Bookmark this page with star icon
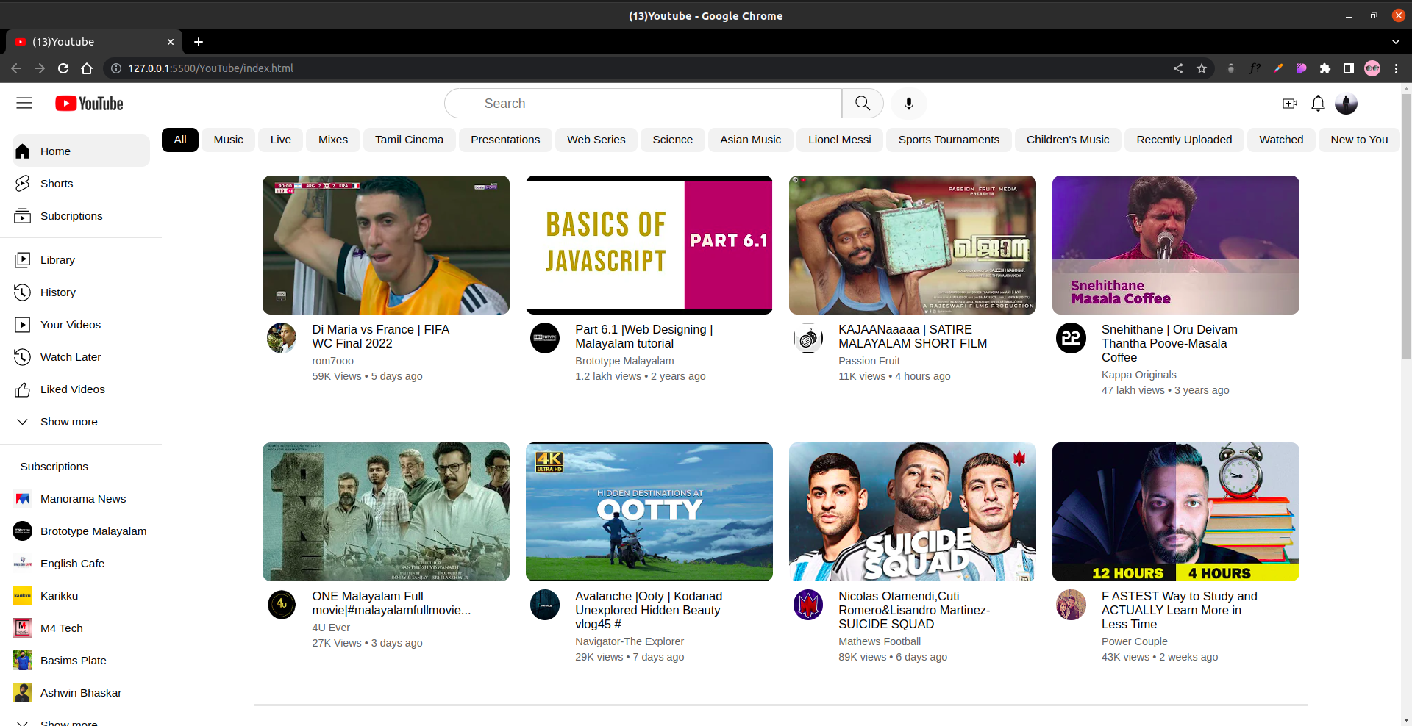 pos(1202,68)
